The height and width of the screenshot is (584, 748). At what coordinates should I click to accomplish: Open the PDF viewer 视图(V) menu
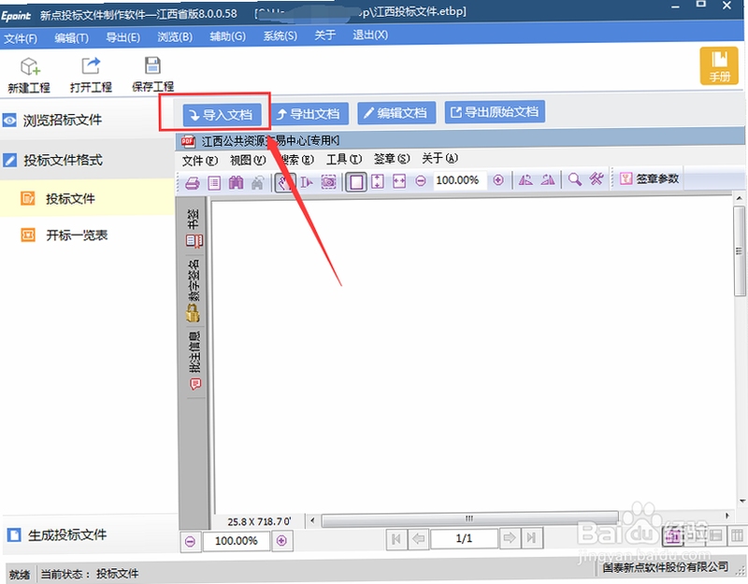[x=248, y=160]
